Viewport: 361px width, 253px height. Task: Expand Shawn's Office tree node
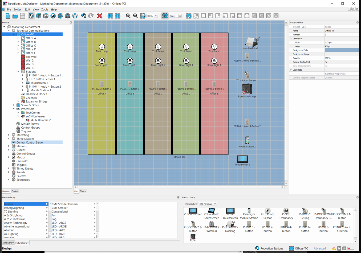pyautogui.click(x=14, y=105)
